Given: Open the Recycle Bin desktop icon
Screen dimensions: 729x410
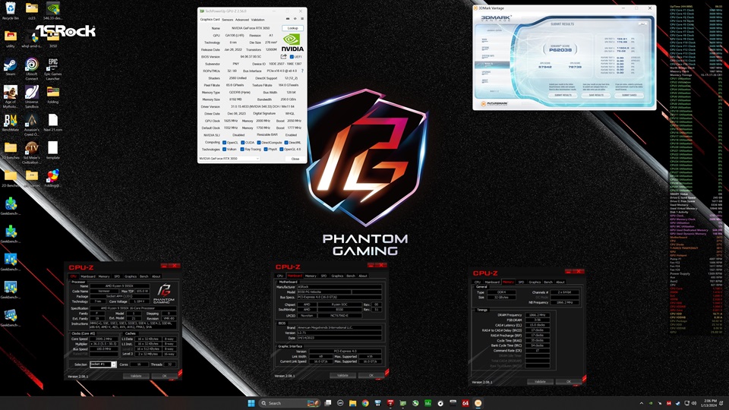Looking at the screenshot, I should pyautogui.click(x=10, y=10).
